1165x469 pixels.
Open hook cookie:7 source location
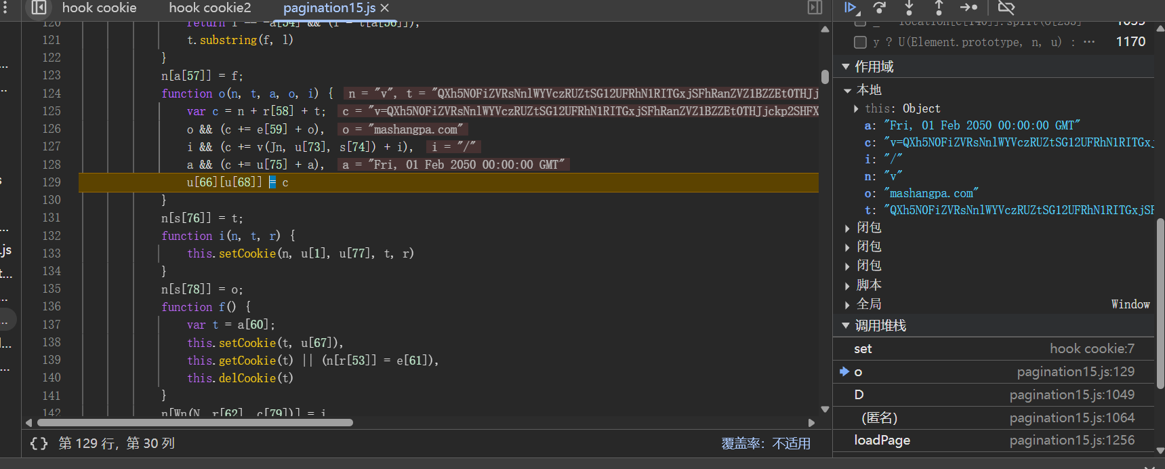[x=1092, y=348]
